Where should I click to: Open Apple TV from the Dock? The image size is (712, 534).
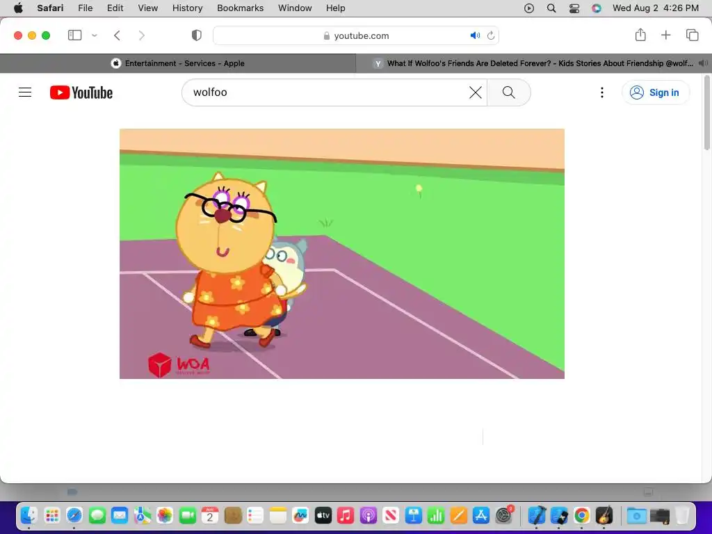323,516
